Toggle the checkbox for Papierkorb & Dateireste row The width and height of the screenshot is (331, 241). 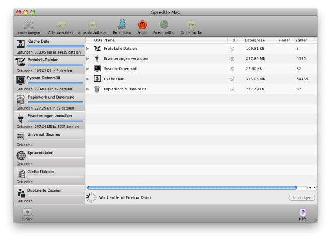tap(233, 89)
